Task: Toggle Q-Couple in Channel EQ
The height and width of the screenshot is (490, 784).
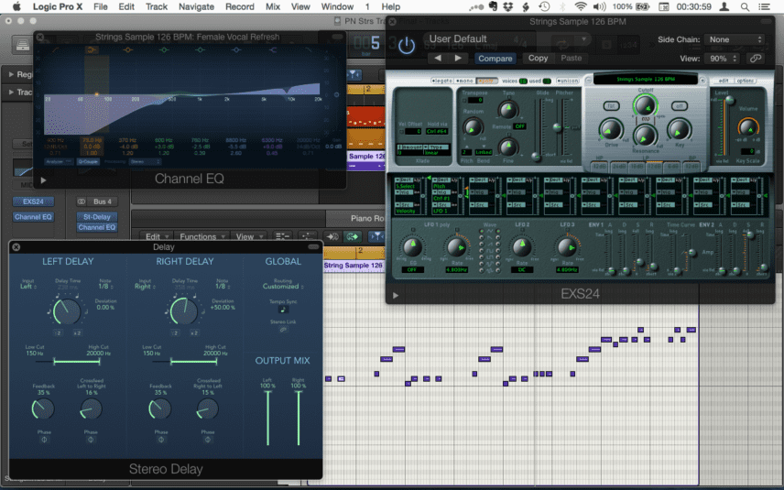Action: [x=88, y=162]
